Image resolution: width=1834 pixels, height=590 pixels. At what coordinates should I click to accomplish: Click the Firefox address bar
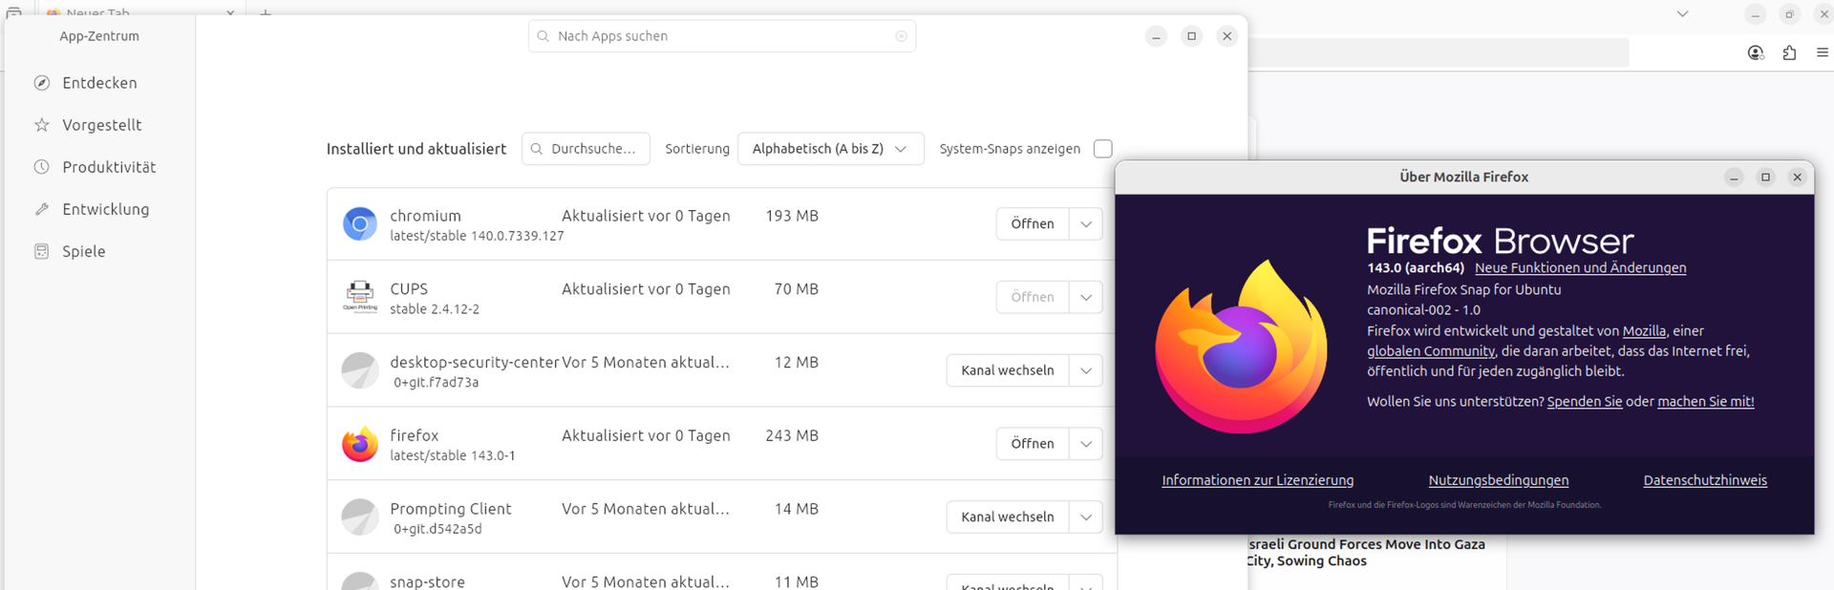(1439, 53)
